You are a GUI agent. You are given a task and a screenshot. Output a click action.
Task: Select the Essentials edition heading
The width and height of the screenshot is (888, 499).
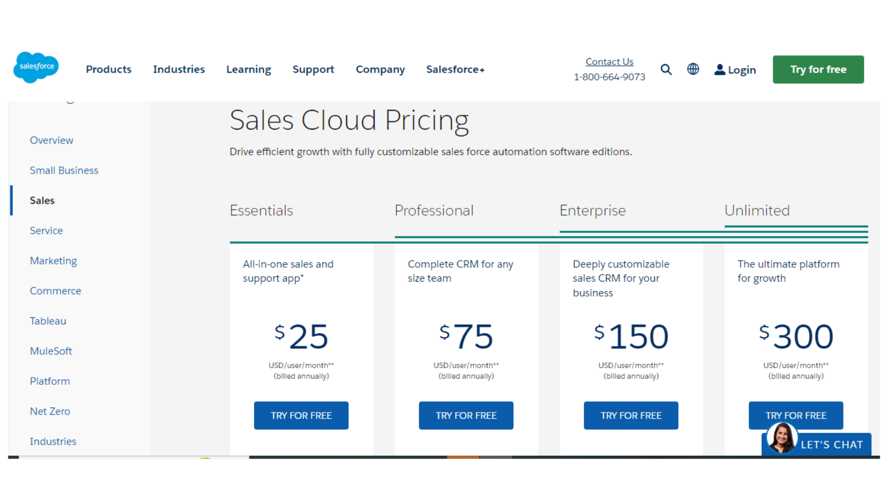coord(261,211)
